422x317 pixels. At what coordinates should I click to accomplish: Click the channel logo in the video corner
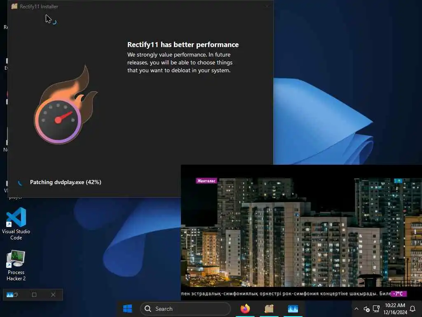point(398,181)
